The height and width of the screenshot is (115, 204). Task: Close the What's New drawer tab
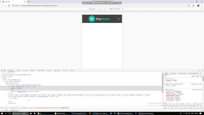[x=18, y=110]
